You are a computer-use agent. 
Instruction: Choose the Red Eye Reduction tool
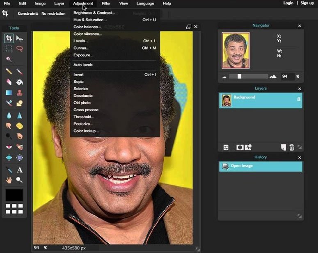9,147
